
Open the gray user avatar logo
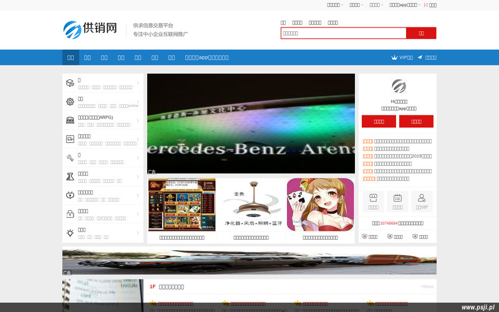pos(399,86)
